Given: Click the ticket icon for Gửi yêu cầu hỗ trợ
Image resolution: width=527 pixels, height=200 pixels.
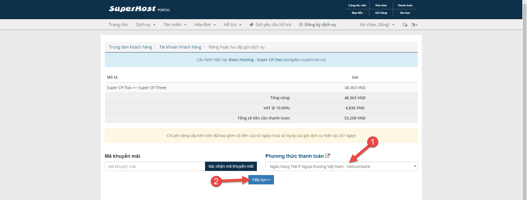Looking at the screenshot, I should tap(251, 25).
